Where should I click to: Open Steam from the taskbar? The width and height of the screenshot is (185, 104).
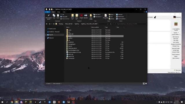pos(40,102)
